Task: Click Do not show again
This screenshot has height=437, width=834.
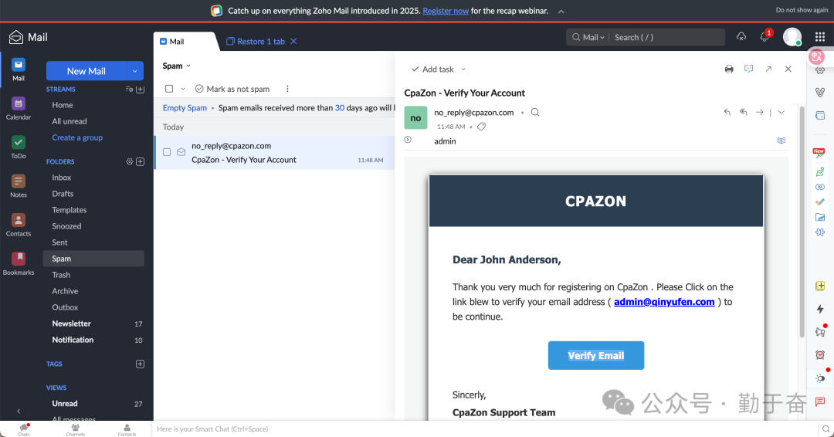Action: coord(802,10)
